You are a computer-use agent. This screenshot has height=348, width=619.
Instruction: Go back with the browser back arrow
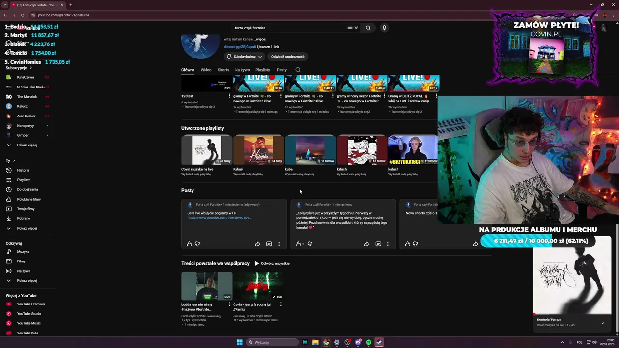pyautogui.click(x=5, y=15)
